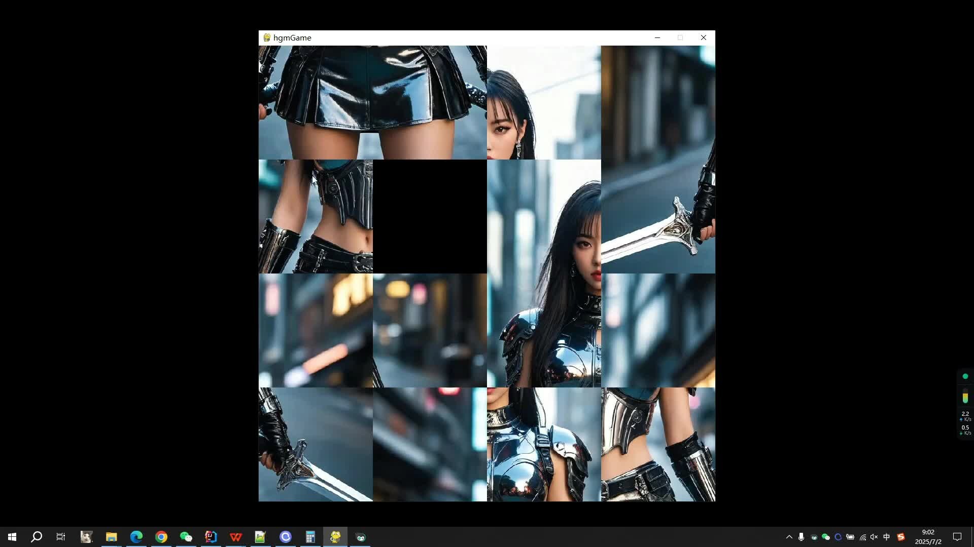Toggle the Chinese input mode indicator

click(887, 537)
